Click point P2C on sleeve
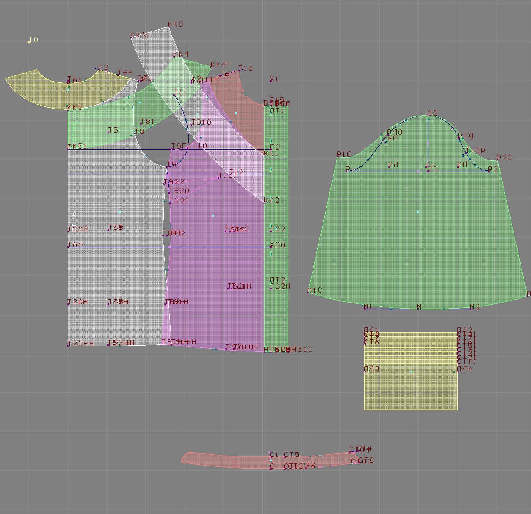The height and width of the screenshot is (514, 531). [497, 160]
